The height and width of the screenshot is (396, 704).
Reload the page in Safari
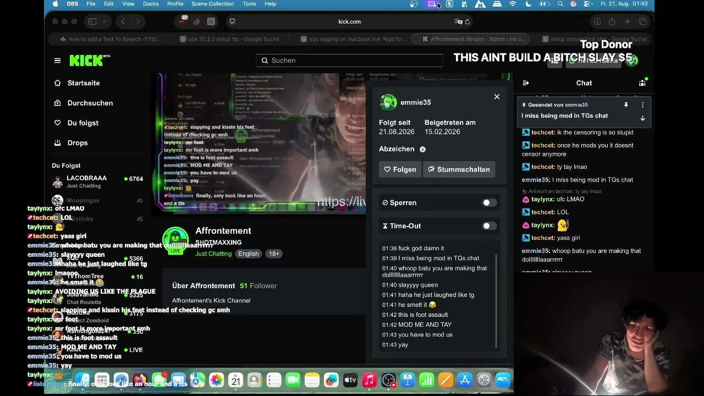click(468, 21)
